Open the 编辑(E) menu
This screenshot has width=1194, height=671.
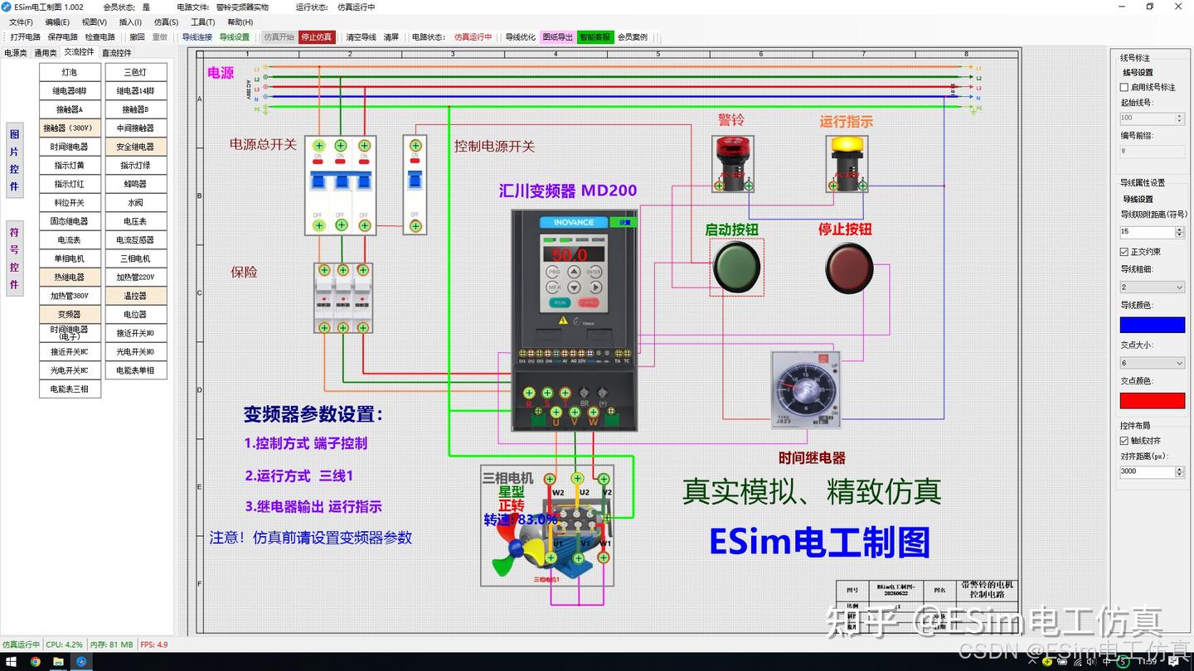(57, 22)
